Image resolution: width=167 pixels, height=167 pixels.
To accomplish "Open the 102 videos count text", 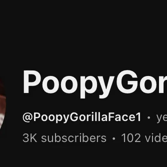I will (144, 138).
